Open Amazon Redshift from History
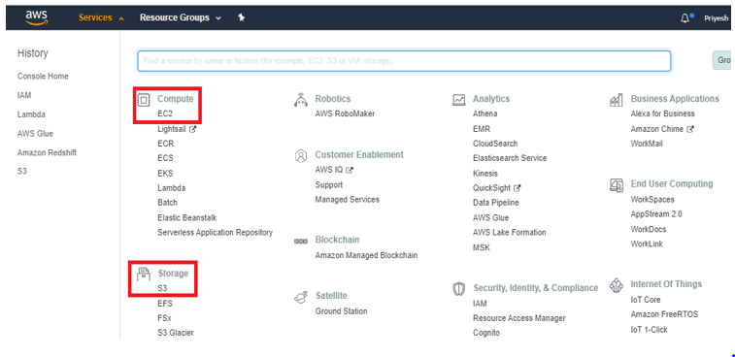735x357 pixels. click(47, 152)
